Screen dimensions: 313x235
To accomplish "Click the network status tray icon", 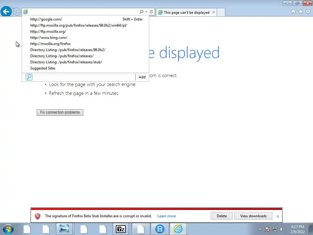I will coord(275,229).
